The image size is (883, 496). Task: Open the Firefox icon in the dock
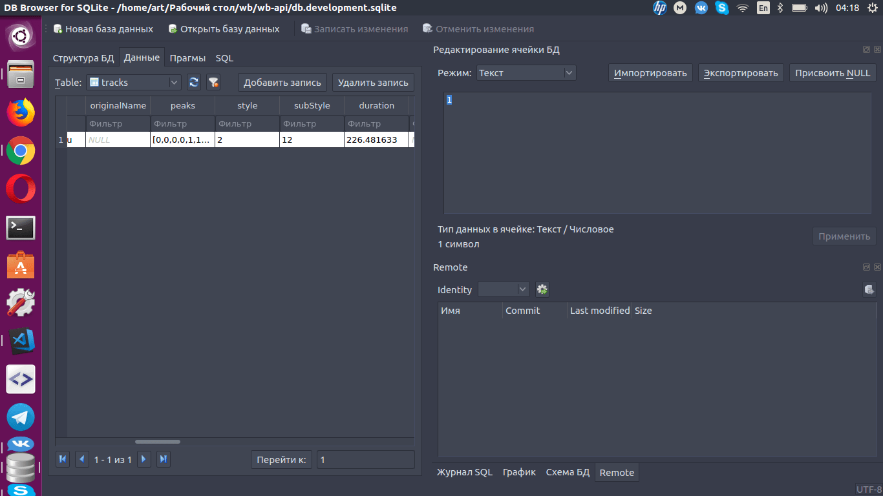(20, 112)
